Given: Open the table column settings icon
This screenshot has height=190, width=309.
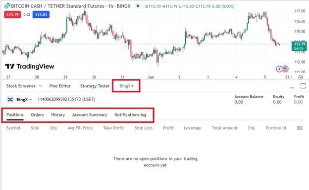Looking at the screenshot, I should pyautogui.click(x=300, y=128).
